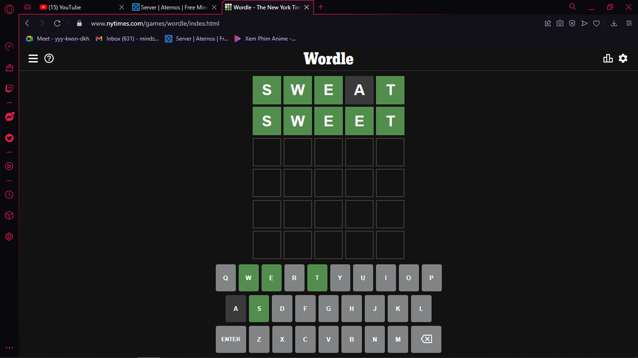The image size is (638, 358).
Task: Open GX Control from the sidebar
Action: [9, 47]
